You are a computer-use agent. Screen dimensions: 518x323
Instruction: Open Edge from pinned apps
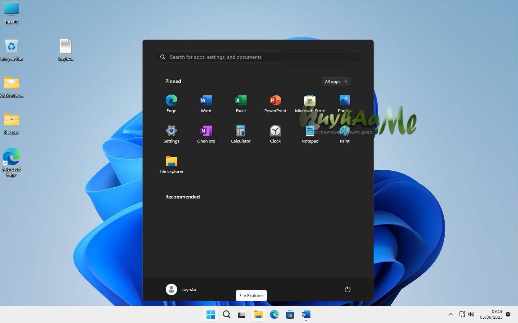[x=171, y=104]
